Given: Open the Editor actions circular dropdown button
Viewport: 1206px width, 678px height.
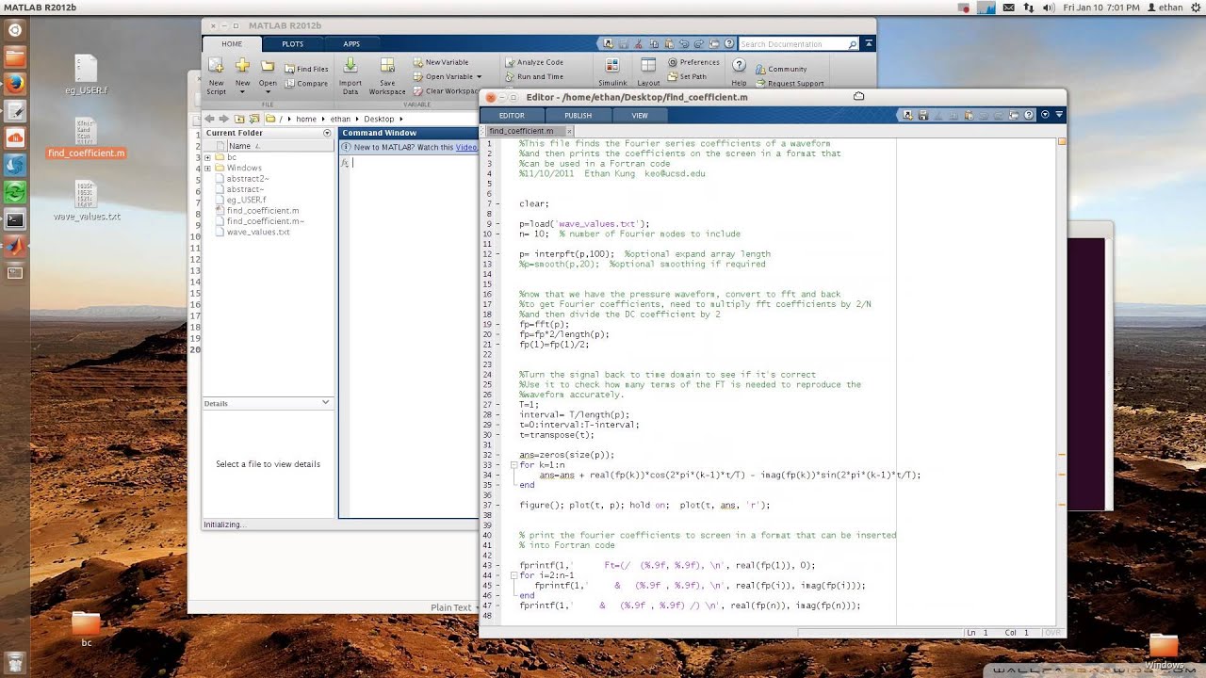Looking at the screenshot, I should 1045,115.
